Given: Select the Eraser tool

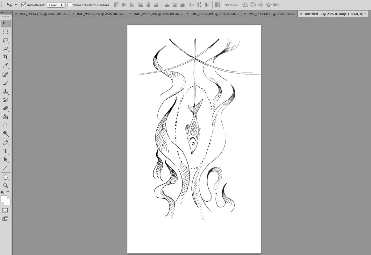Looking at the screenshot, I should coord(5,109).
